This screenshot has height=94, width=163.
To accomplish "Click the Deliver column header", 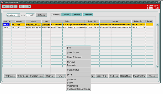I will coord(115,21).
